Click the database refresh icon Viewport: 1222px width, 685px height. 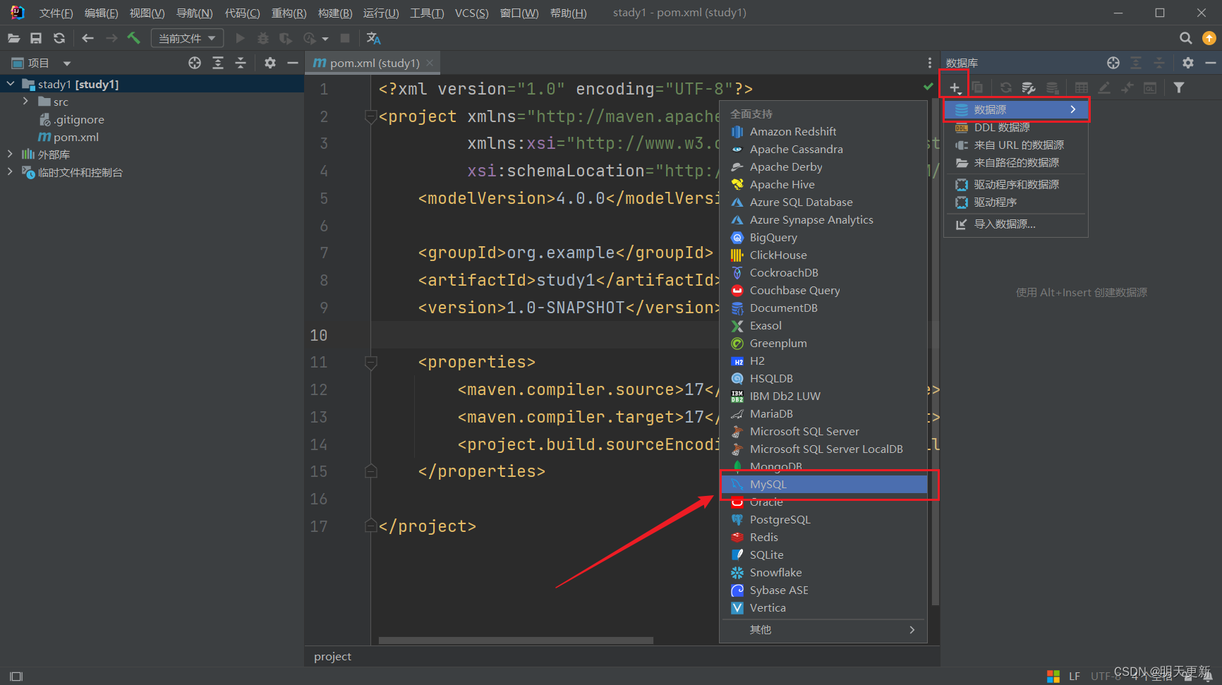click(x=1006, y=87)
